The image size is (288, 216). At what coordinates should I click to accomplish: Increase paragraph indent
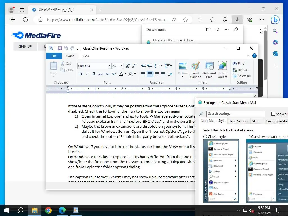coord(150,66)
